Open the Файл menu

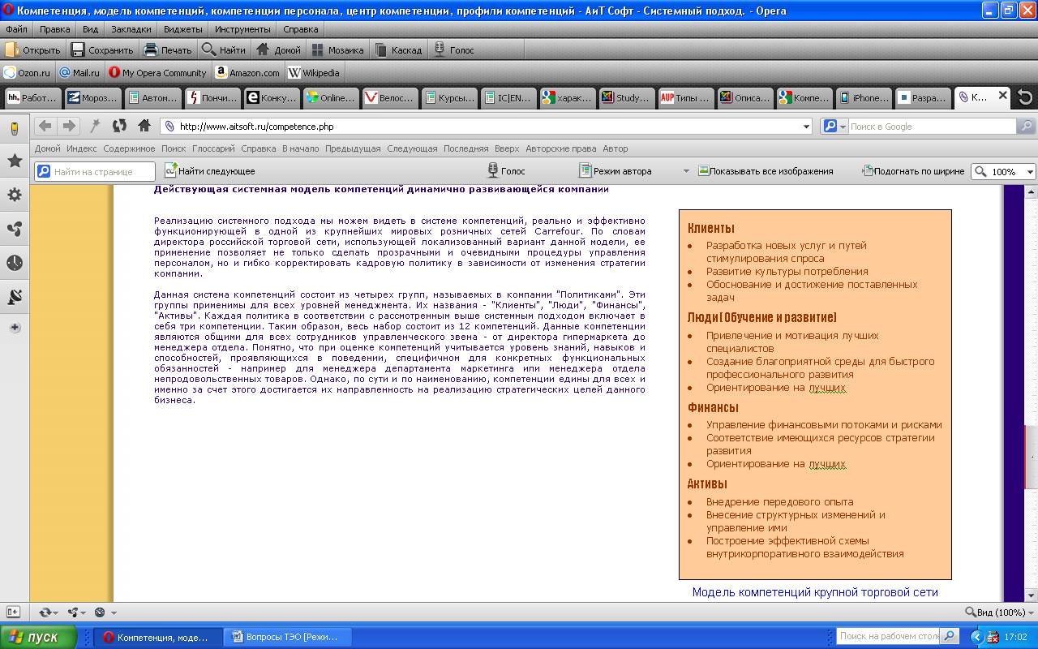[x=16, y=29]
